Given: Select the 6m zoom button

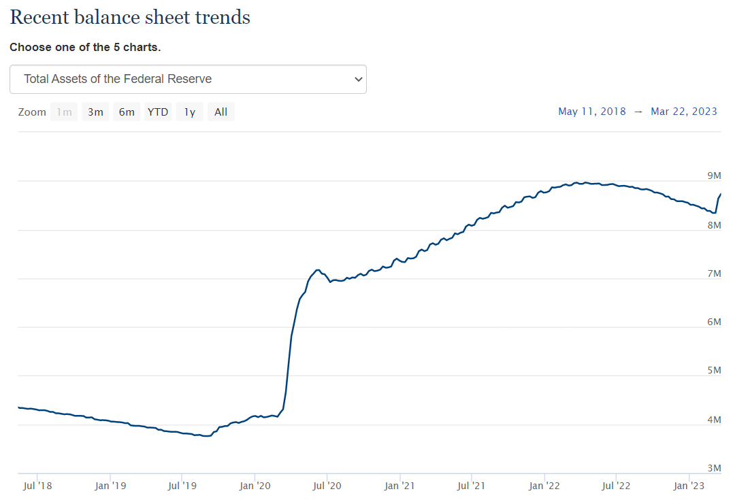Looking at the screenshot, I should click(x=127, y=112).
